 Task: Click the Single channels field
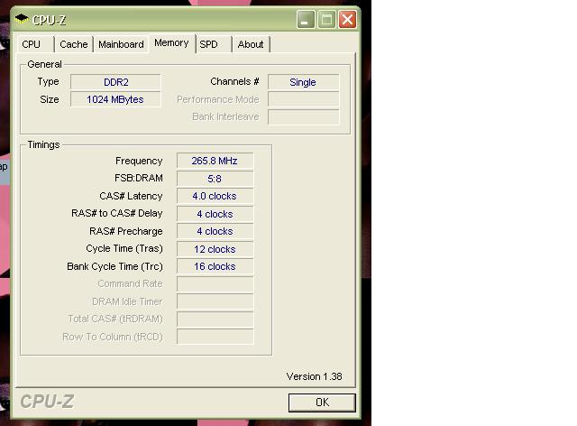(x=303, y=82)
